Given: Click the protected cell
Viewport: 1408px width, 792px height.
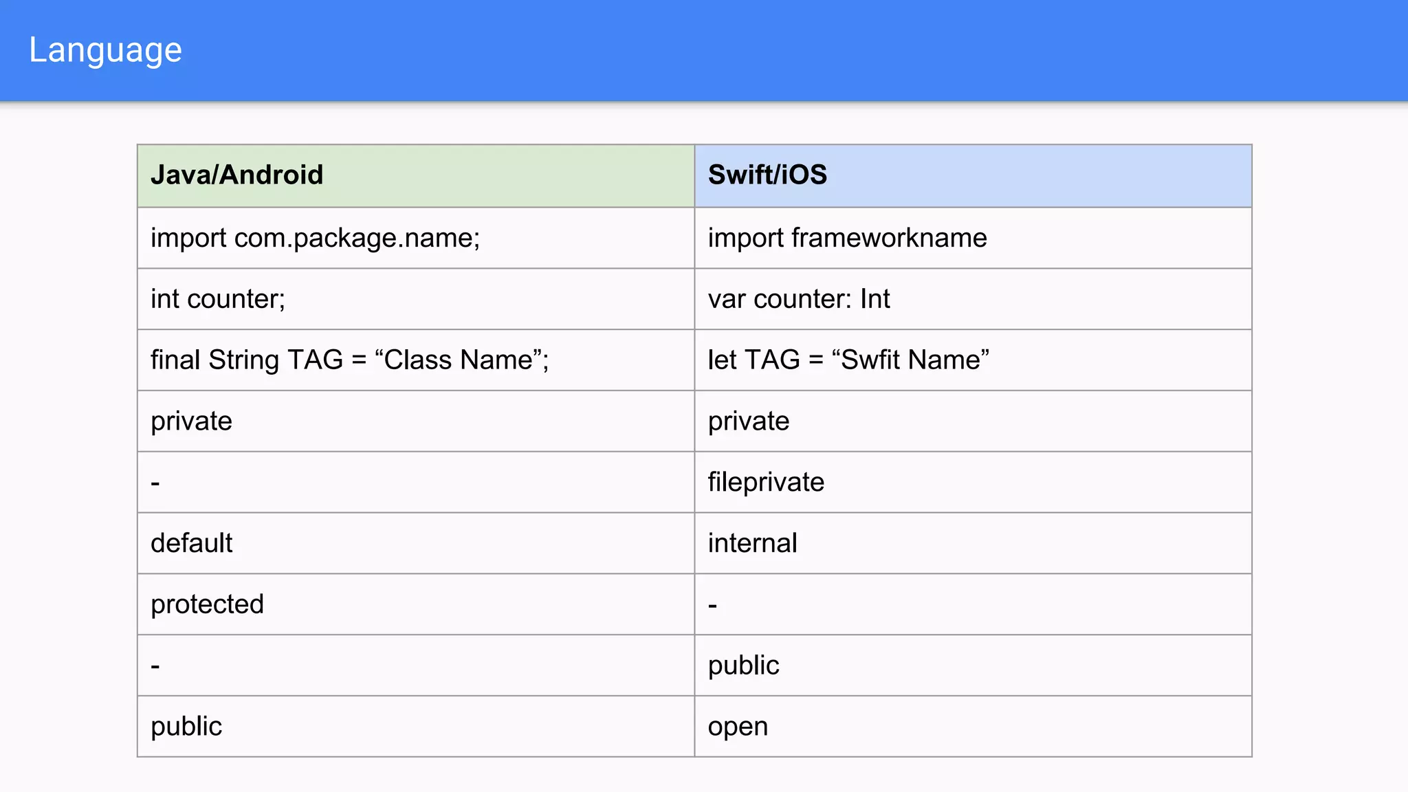Looking at the screenshot, I should tap(207, 604).
